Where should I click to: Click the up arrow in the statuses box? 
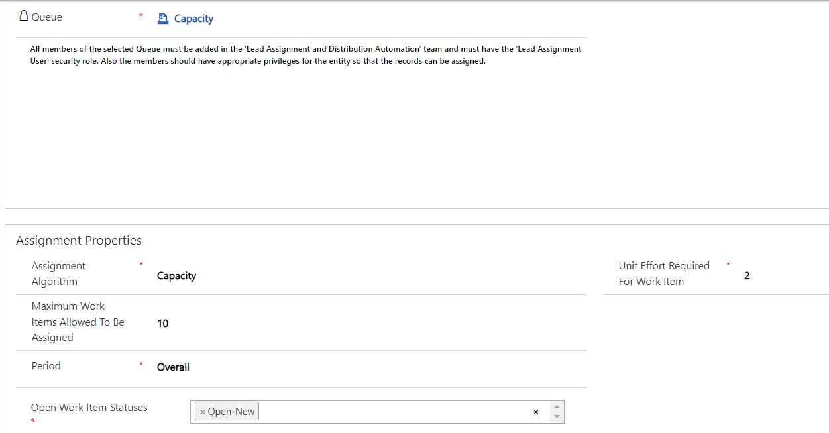(557, 406)
